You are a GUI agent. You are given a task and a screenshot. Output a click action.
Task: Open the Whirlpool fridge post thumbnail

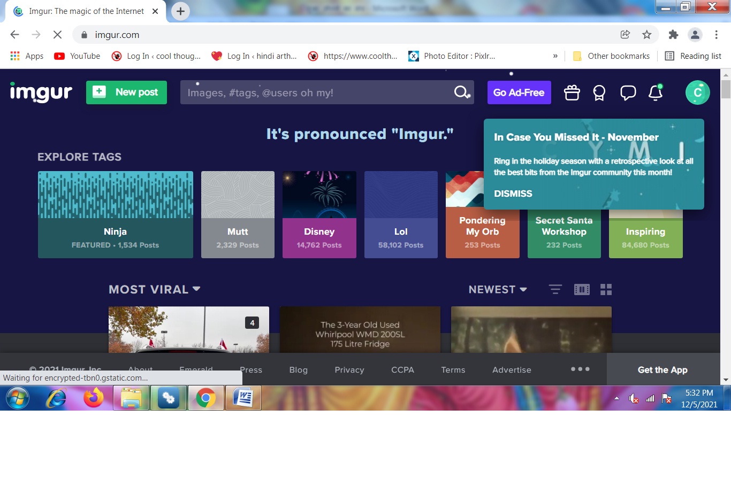(360, 329)
